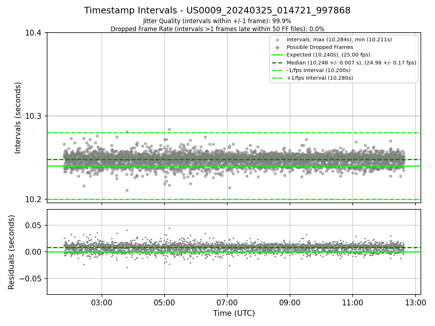Image resolution: width=435 pixels, height=326 pixels.
Task: Click the y-axis tick label '10.3'
Action: pyautogui.click(x=34, y=116)
